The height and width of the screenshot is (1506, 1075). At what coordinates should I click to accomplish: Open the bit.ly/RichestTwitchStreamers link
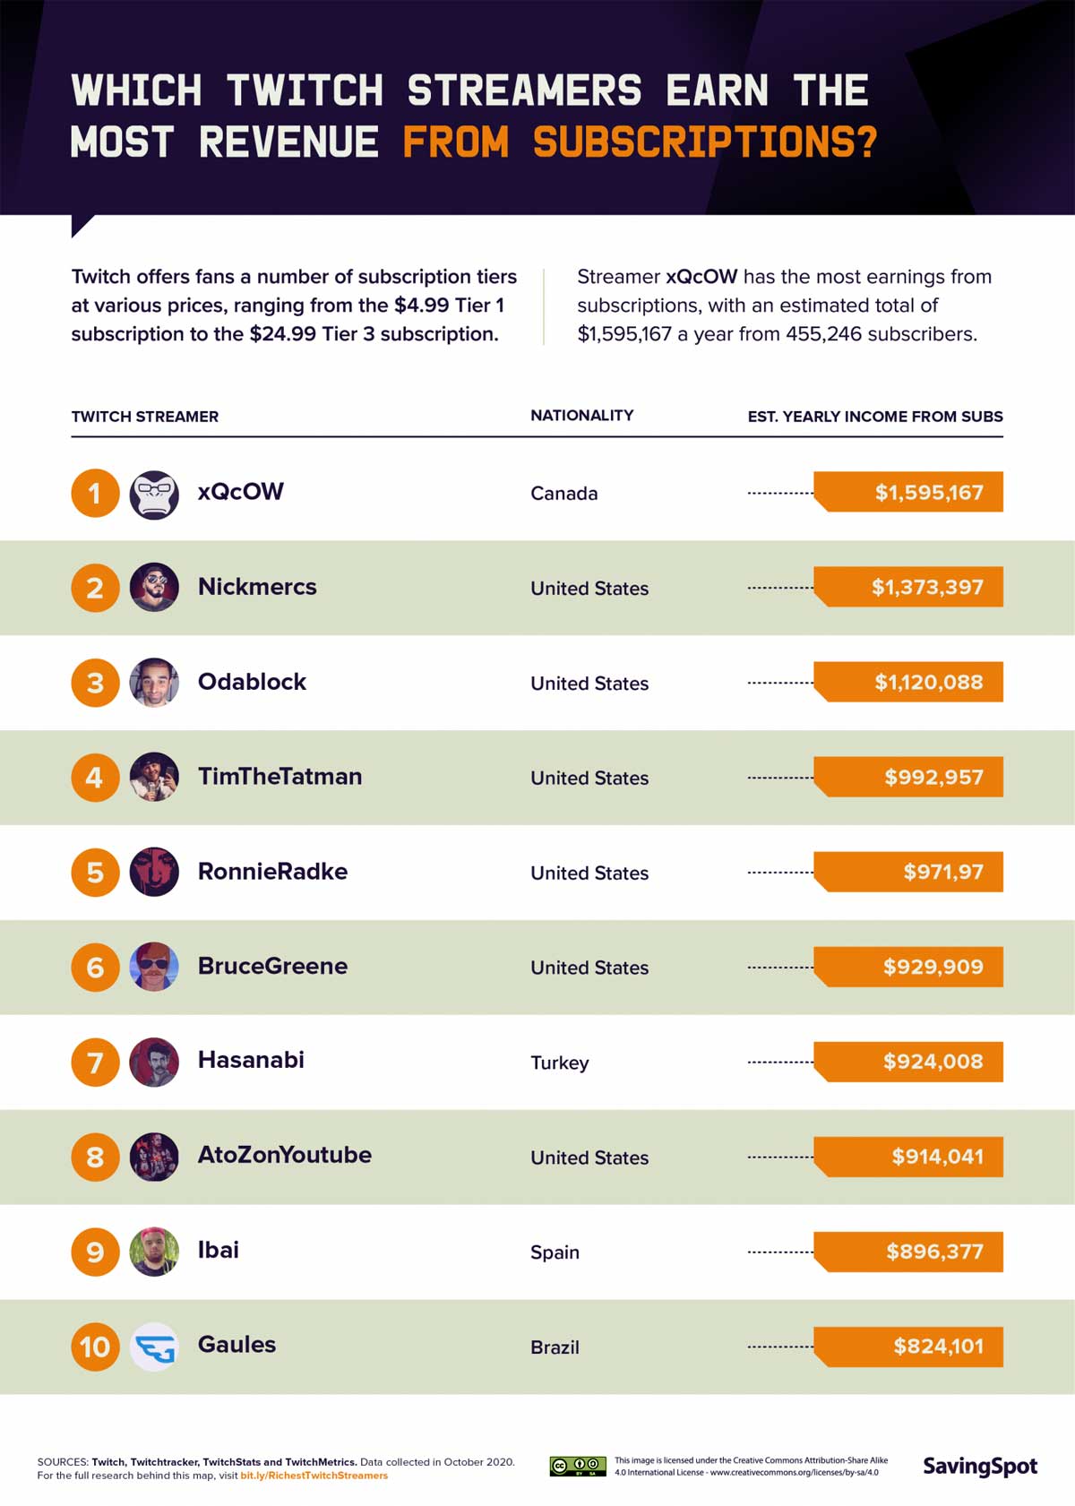(x=314, y=1476)
